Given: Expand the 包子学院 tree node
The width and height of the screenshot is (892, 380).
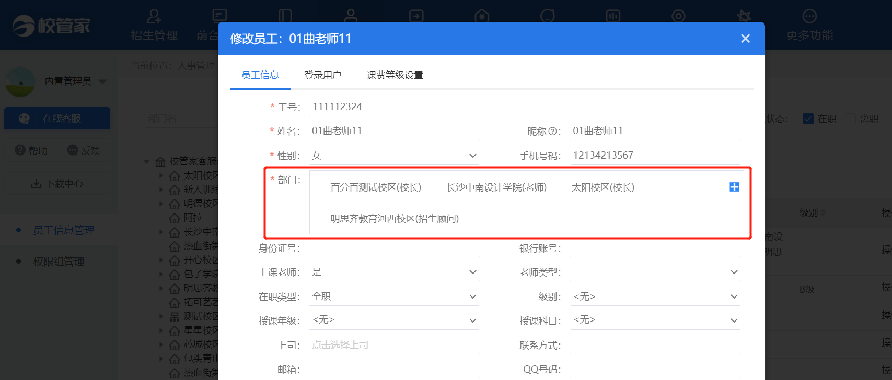Looking at the screenshot, I should [161, 274].
